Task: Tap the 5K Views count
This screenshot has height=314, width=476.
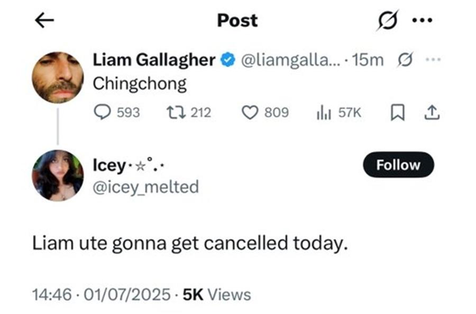Action: tap(216, 293)
